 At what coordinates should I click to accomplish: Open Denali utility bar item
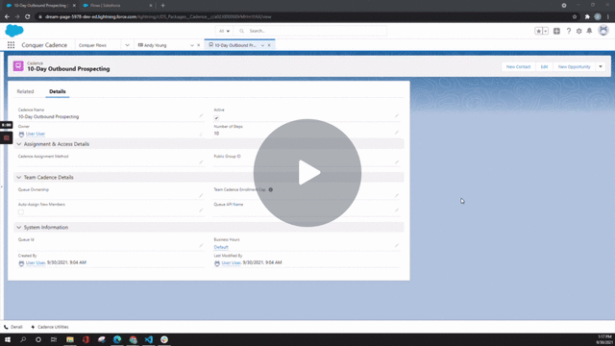[13, 327]
